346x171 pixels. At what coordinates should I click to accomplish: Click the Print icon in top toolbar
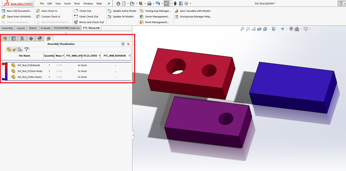149,3
